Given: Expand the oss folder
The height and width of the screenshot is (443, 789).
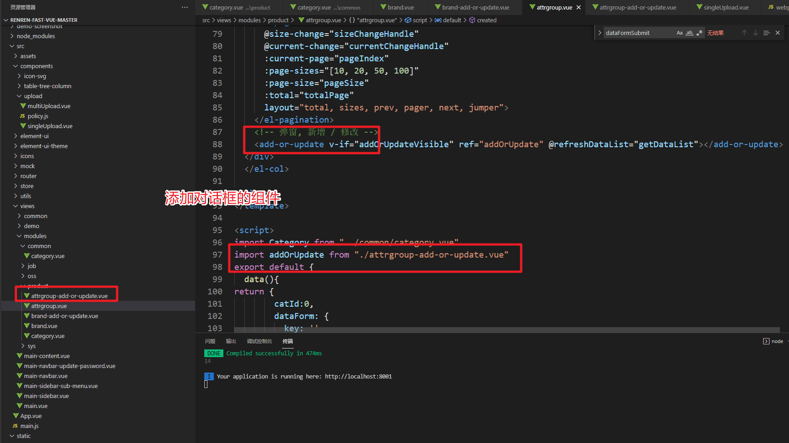Looking at the screenshot, I should pyautogui.click(x=32, y=276).
